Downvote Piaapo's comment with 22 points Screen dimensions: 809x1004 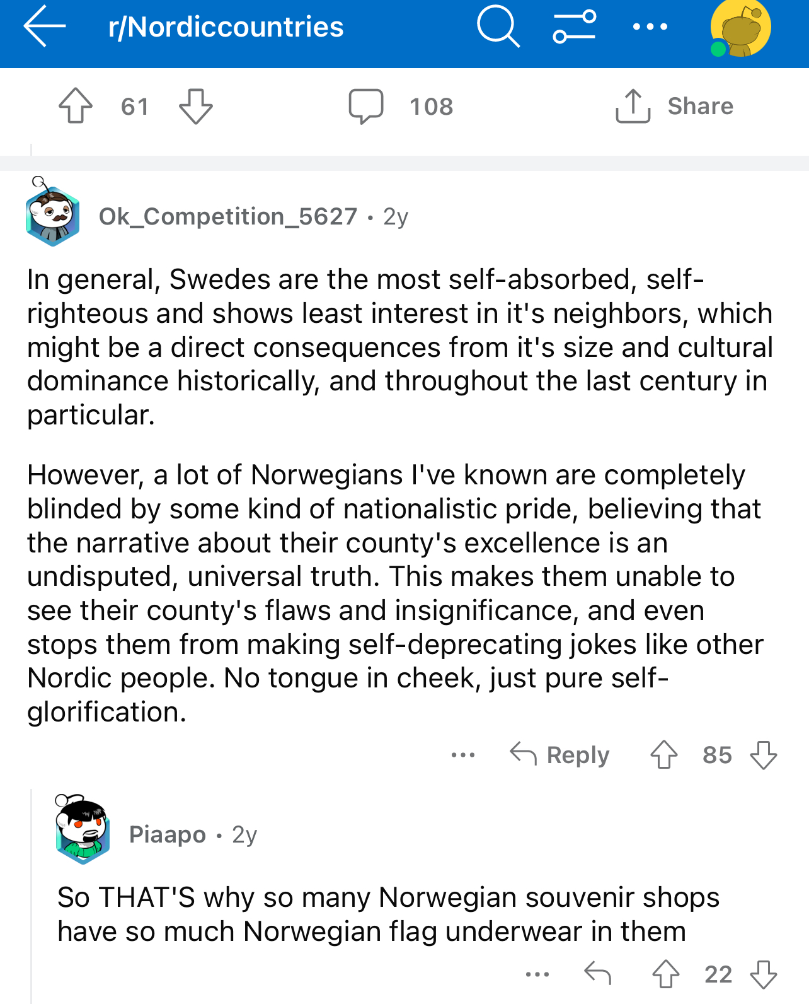[x=764, y=974]
